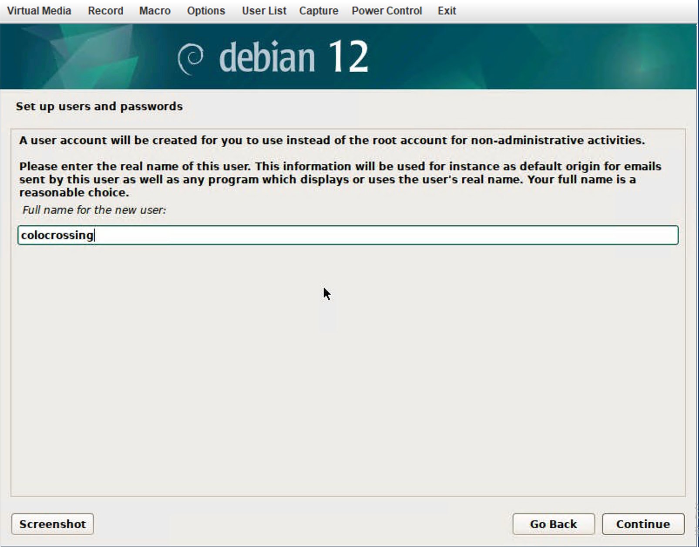This screenshot has height=547, width=699.
Task: Open the Macro menu
Action: click(x=155, y=11)
